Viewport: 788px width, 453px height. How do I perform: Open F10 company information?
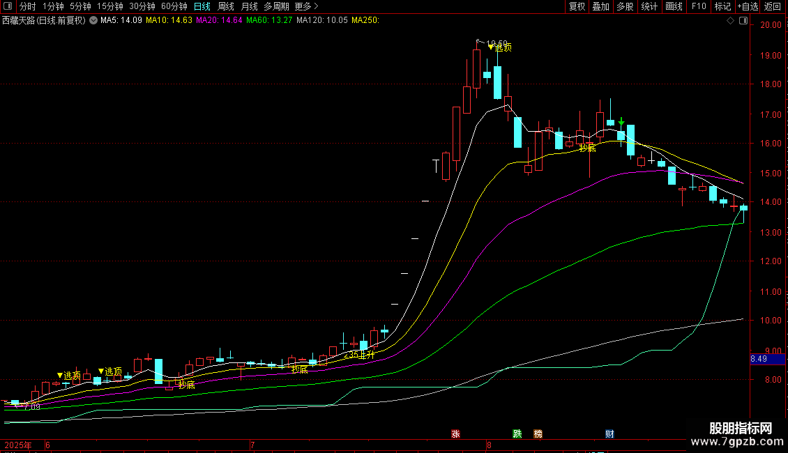698,6
